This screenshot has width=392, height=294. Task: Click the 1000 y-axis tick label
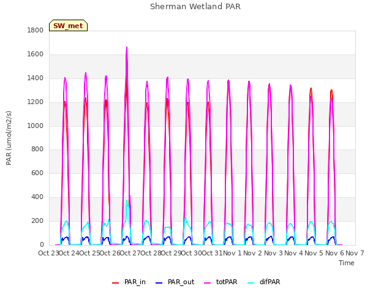pyautogui.click(x=36, y=126)
